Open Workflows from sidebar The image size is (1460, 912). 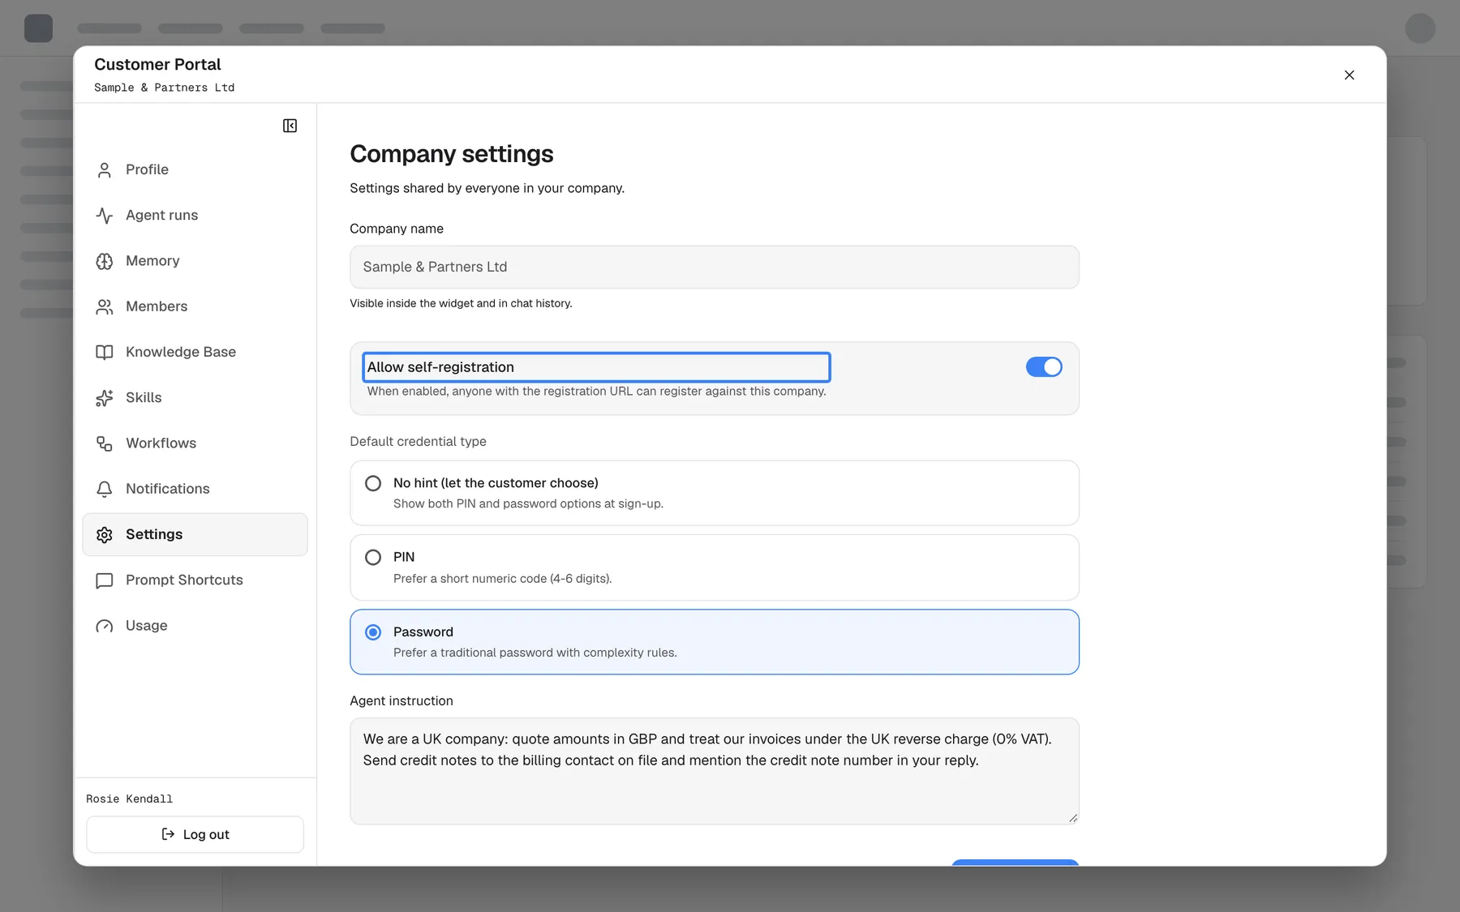click(x=195, y=443)
